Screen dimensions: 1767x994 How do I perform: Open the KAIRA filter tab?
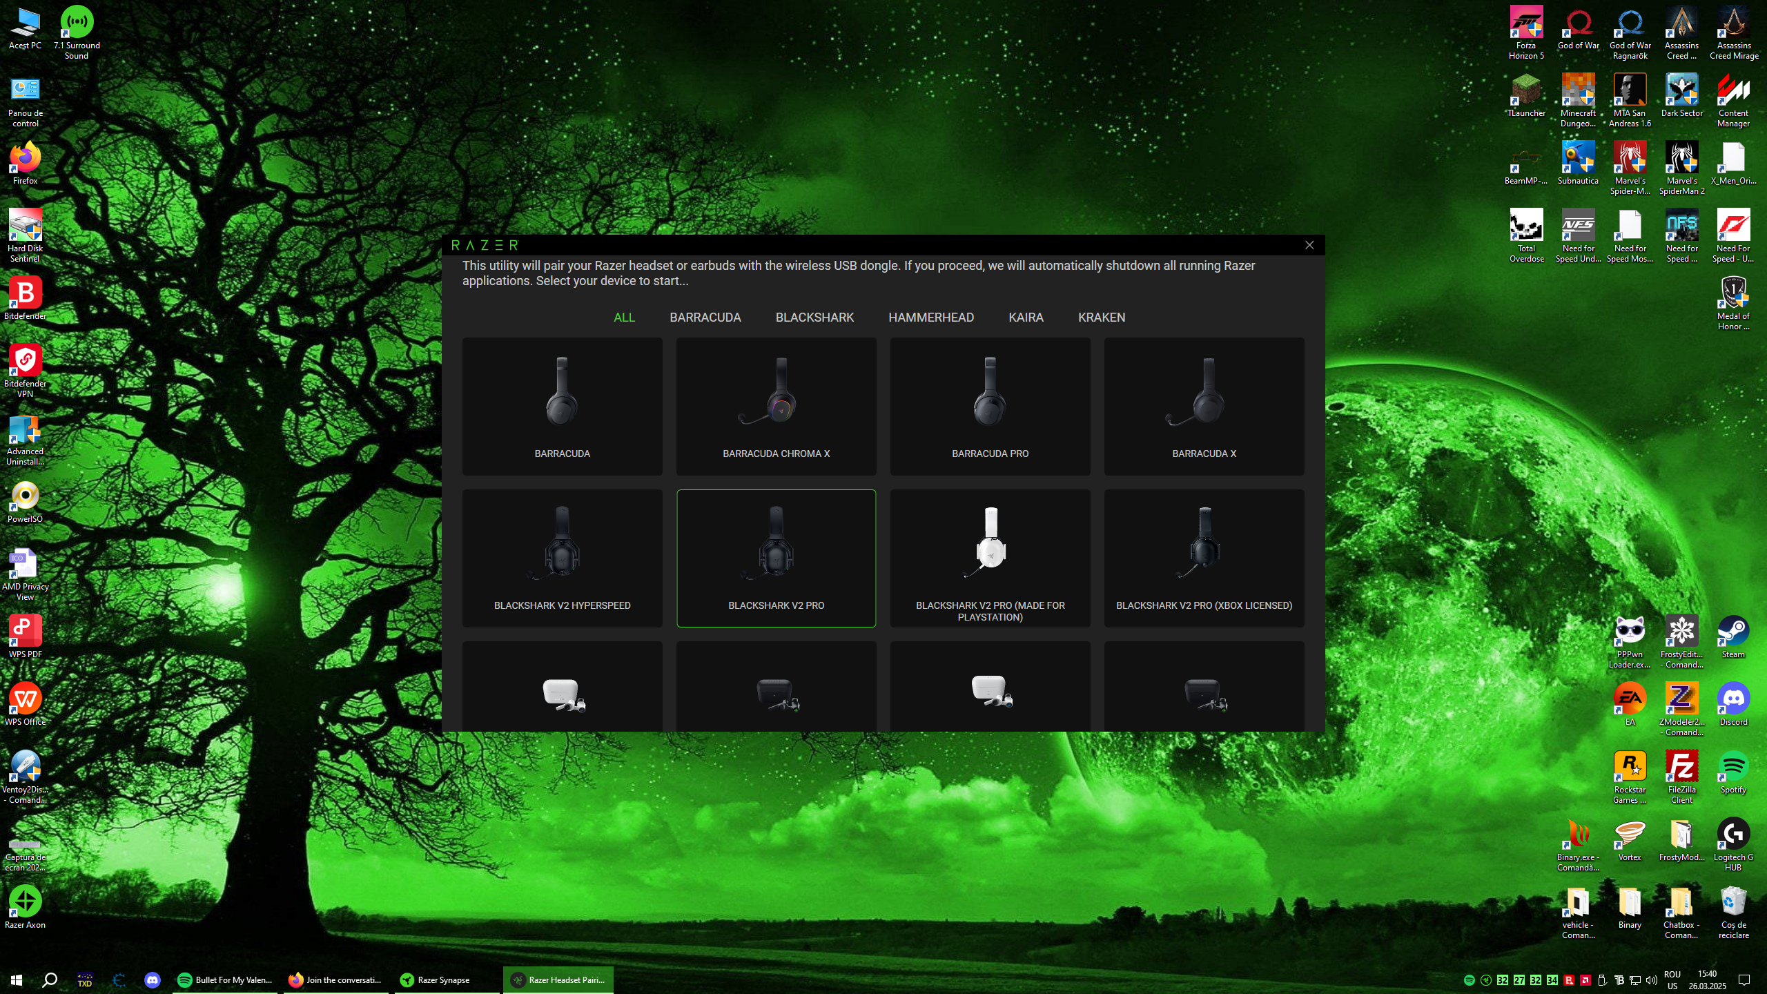1026,318
